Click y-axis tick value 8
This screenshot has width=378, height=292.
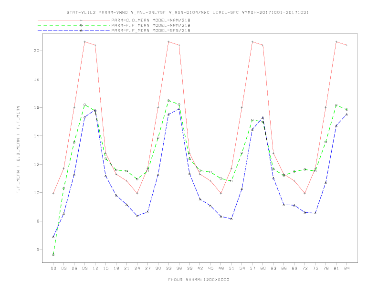pyautogui.click(x=38, y=221)
